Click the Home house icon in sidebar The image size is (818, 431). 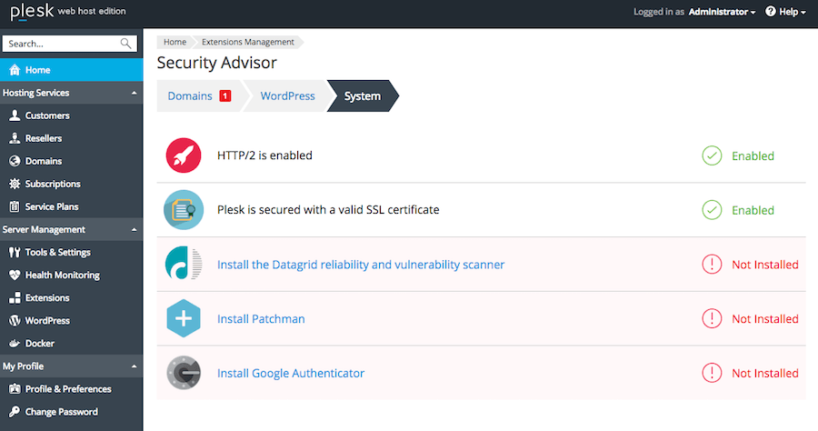(x=15, y=69)
